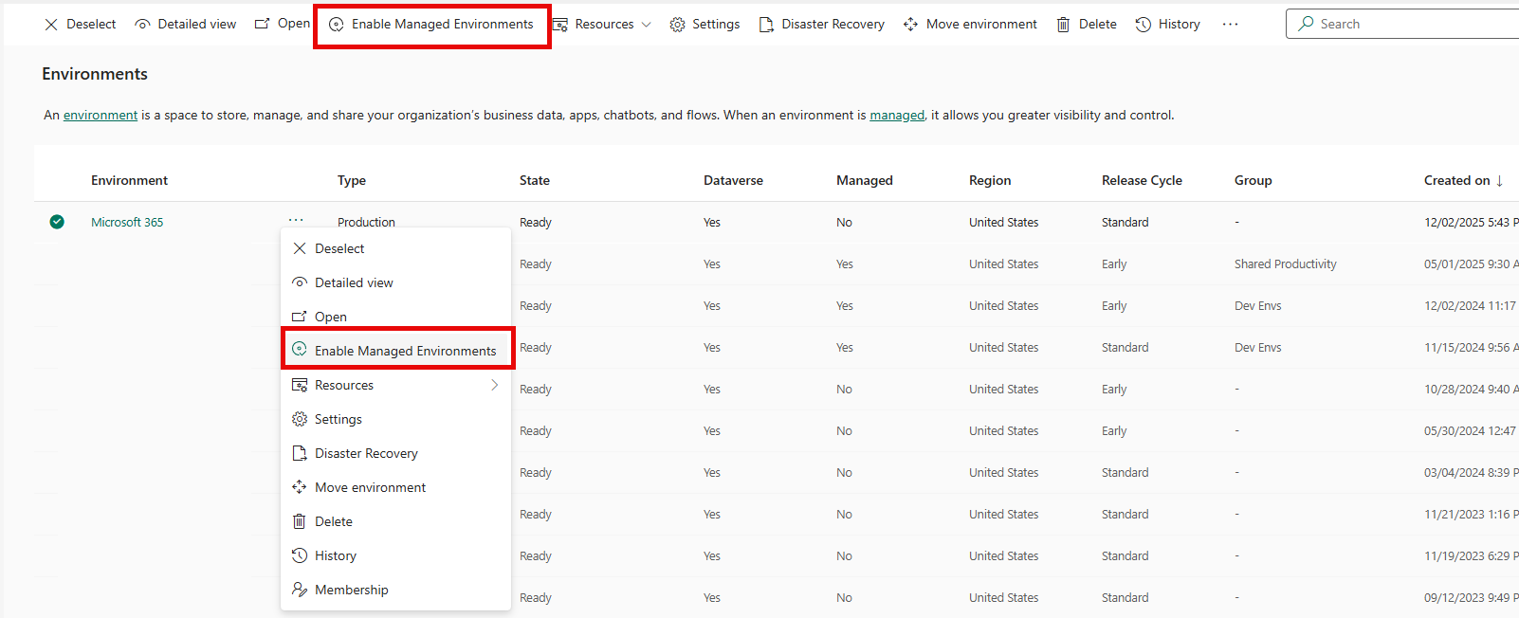1519x618 pixels.
Task: Click the Open icon in the context menu
Action: (300, 317)
